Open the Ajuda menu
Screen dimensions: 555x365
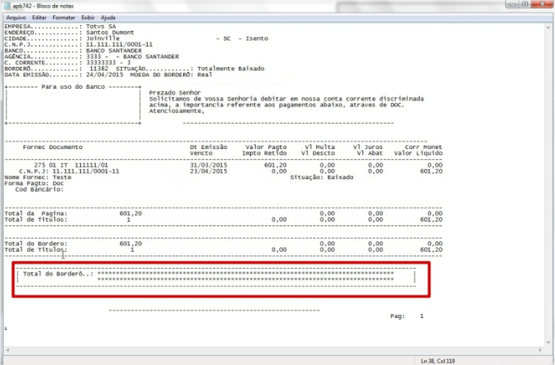(108, 18)
